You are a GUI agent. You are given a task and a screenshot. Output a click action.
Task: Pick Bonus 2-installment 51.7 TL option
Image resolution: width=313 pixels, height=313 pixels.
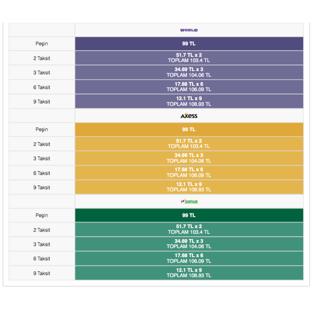(189, 229)
